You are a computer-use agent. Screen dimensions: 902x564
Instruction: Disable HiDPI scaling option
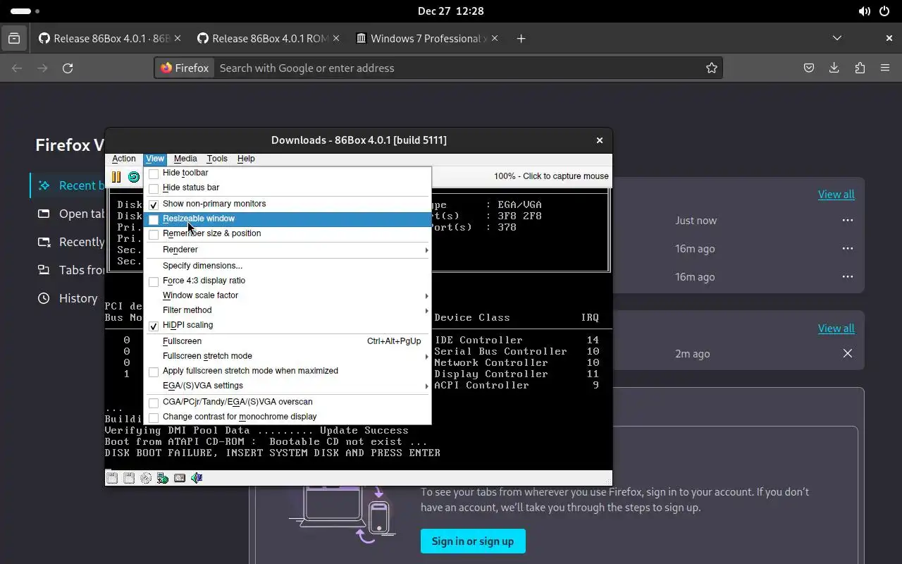(288, 325)
